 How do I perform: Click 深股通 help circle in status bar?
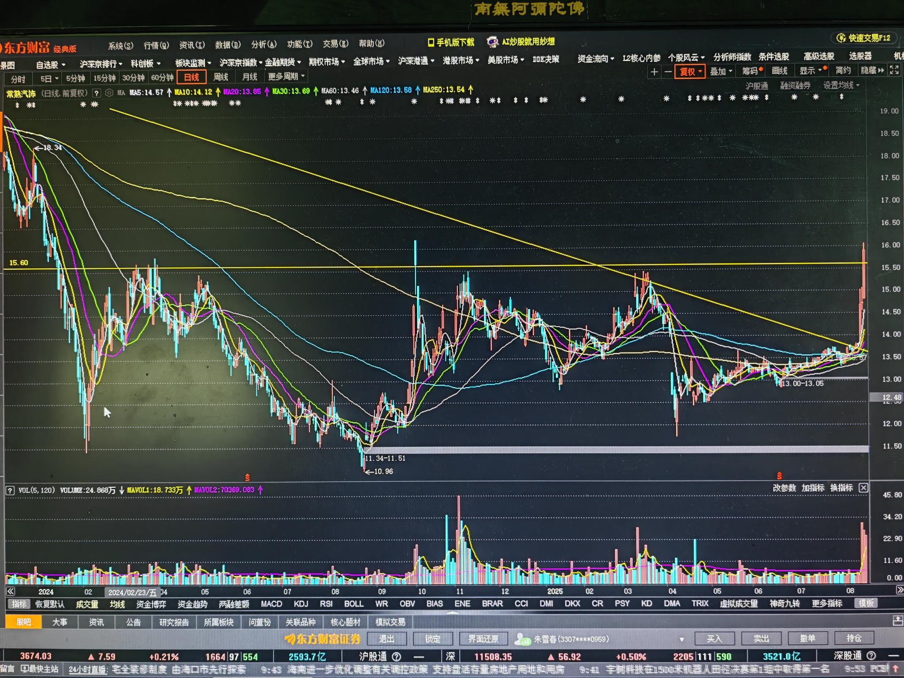pos(871,655)
